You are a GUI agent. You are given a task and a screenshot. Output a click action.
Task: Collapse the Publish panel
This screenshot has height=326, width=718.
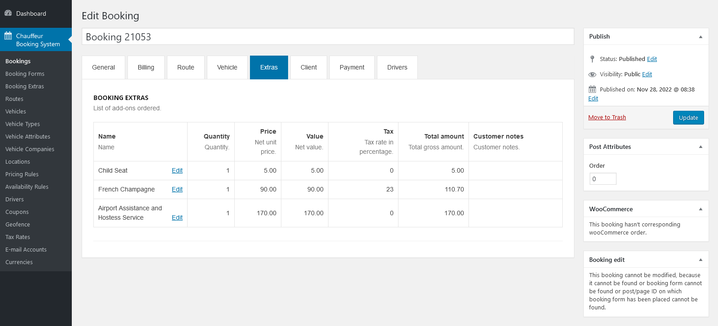[700, 37]
